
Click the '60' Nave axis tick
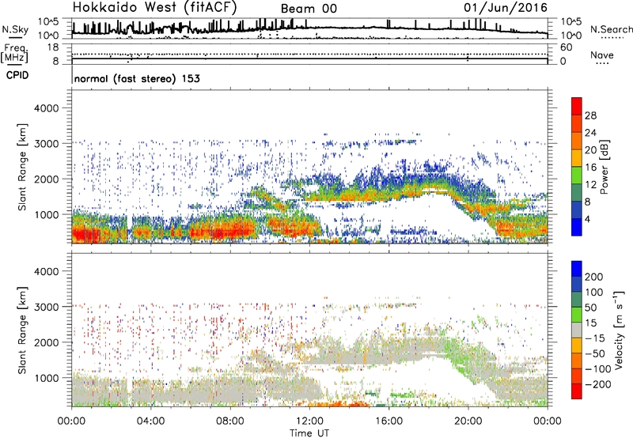tap(567, 47)
